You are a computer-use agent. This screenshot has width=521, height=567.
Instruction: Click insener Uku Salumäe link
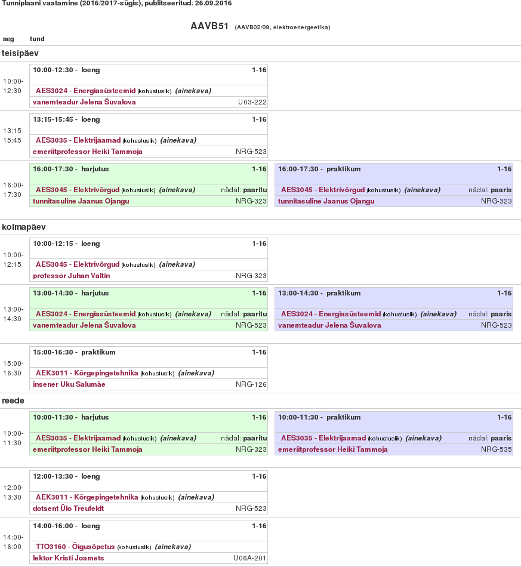click(x=69, y=384)
